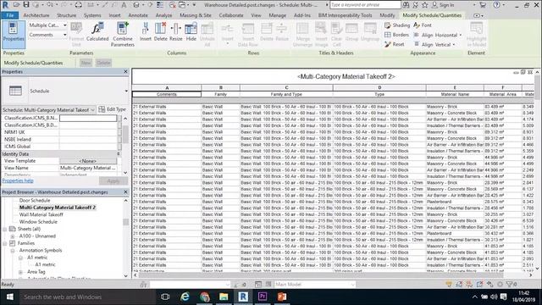Expand the Sheets (all) tree node
The height and width of the screenshot is (305, 542).
pos(5,229)
